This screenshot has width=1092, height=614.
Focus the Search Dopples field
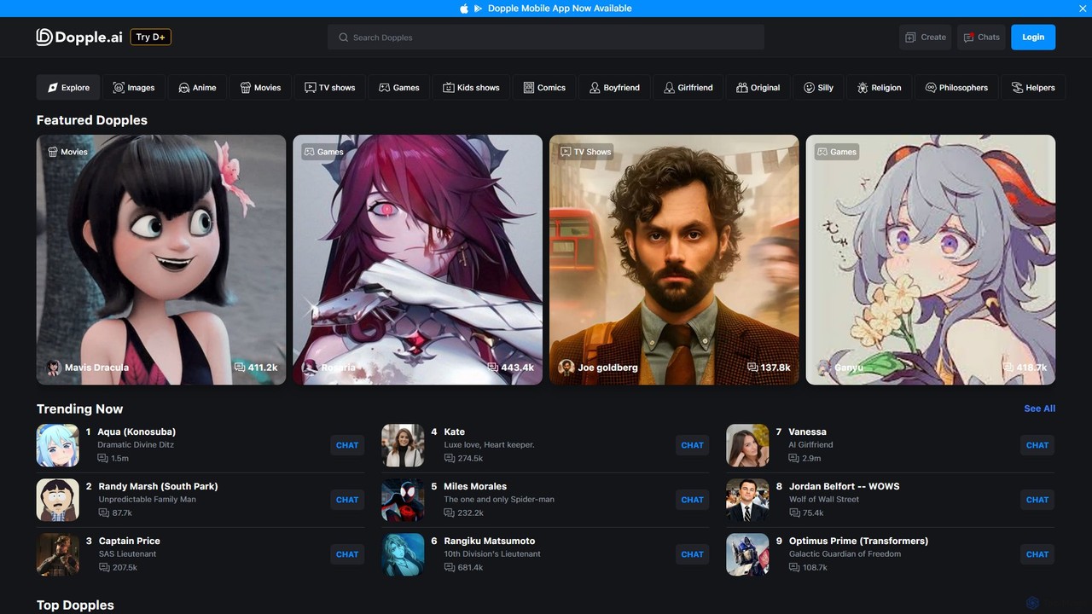(x=546, y=38)
